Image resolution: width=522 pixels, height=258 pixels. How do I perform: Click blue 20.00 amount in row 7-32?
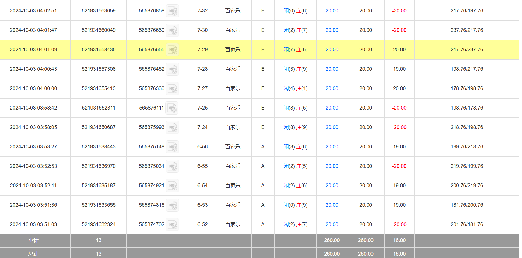[332, 11]
